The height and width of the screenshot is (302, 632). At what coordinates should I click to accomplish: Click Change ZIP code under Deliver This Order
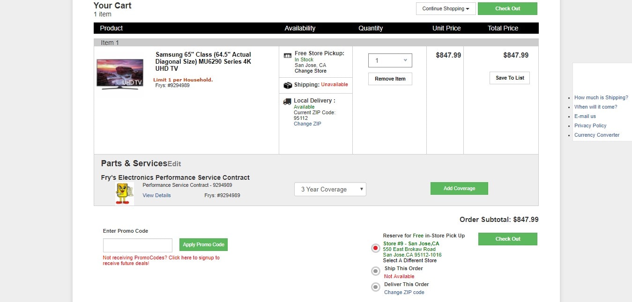click(404, 292)
